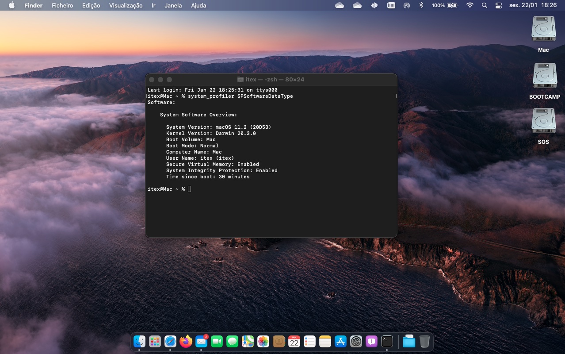The width and height of the screenshot is (565, 354).
Task: Open Launchpad in the Dock
Action: click(155, 342)
